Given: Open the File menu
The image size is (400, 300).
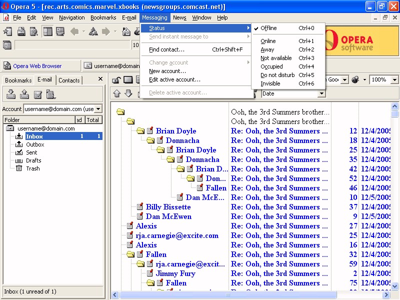Looking at the screenshot, I should [x=17, y=17].
